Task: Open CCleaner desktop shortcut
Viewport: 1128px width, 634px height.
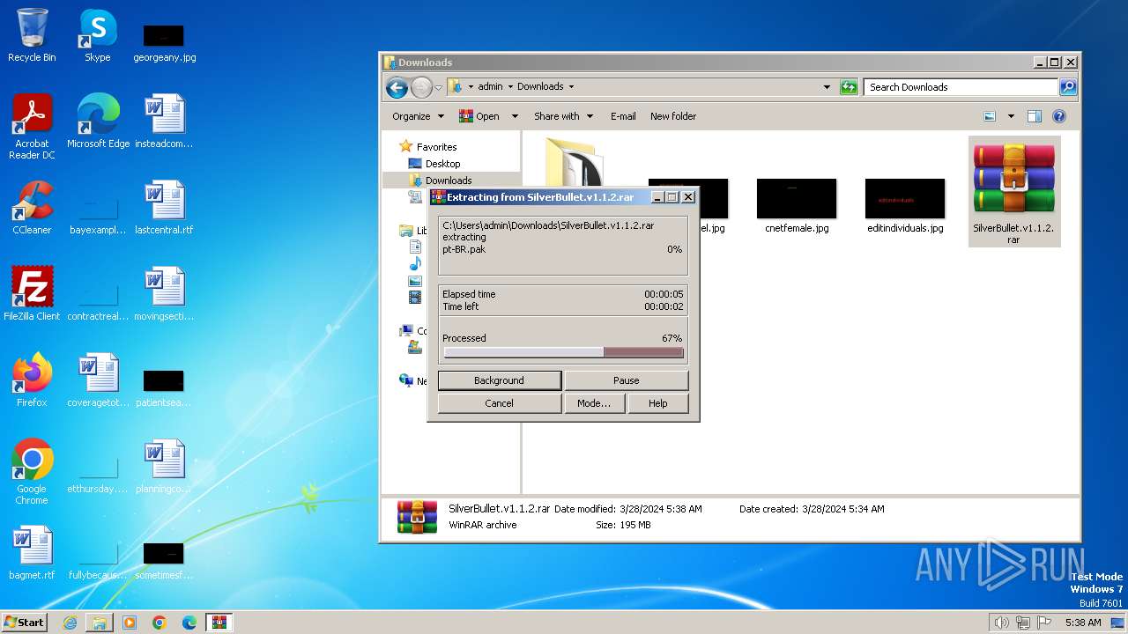Action: 32,208
